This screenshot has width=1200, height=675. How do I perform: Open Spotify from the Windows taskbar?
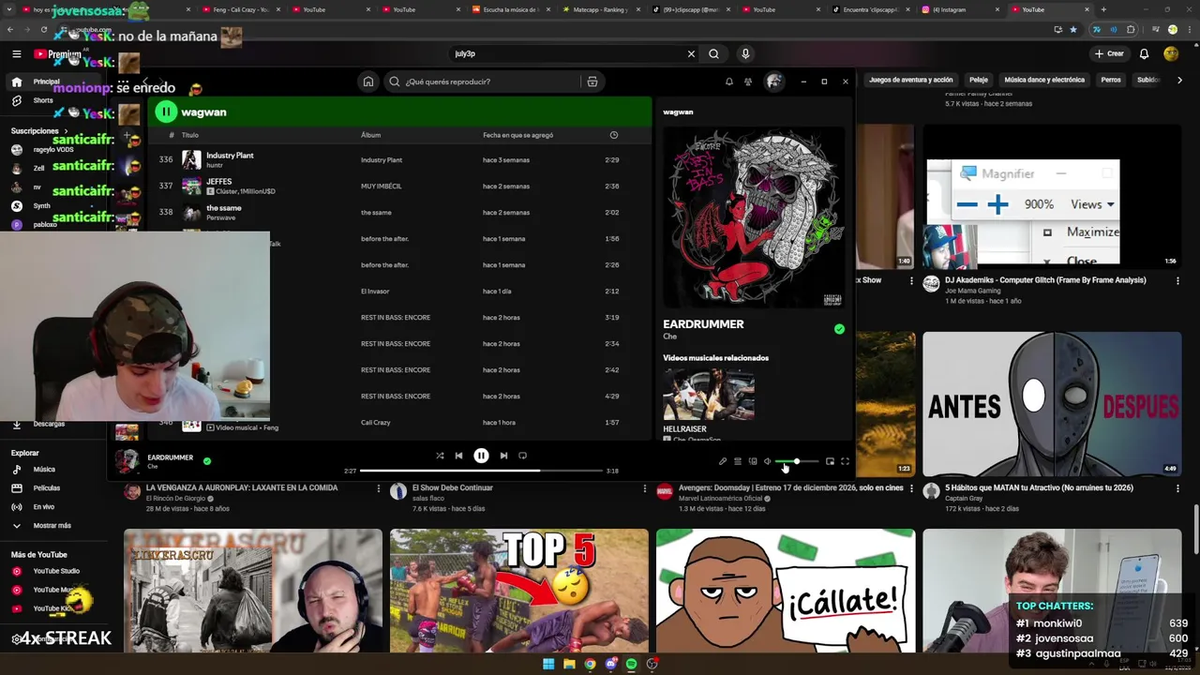coord(631,664)
